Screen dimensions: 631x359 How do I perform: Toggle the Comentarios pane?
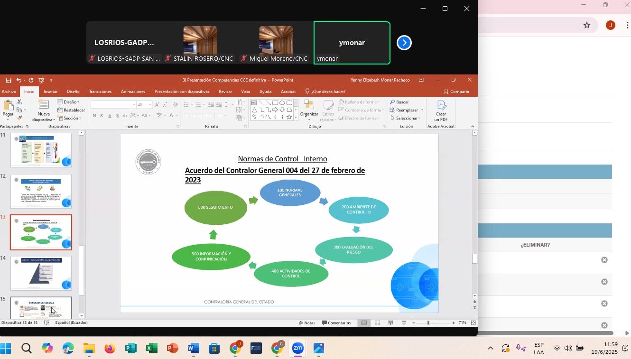click(x=336, y=323)
